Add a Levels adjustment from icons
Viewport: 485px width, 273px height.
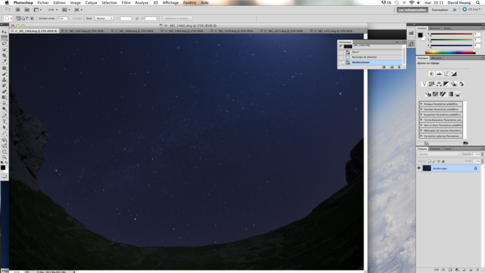pos(439,74)
